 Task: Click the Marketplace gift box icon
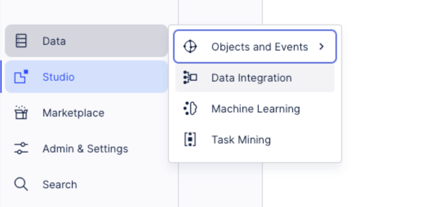(21, 112)
